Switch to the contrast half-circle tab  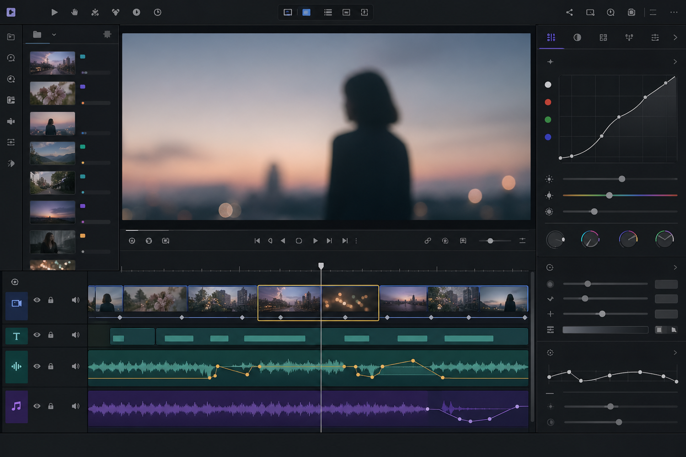click(x=577, y=37)
